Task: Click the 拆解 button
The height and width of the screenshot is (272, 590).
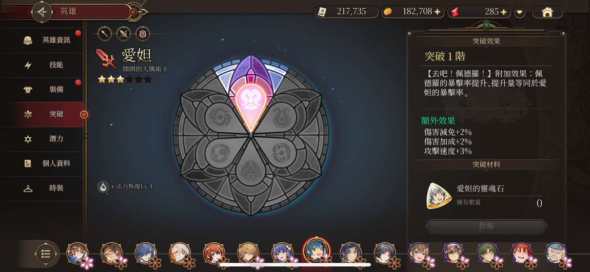Action: [x=486, y=226]
